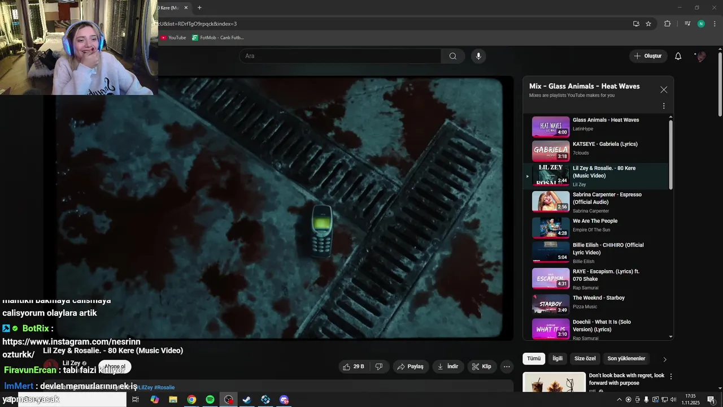The height and width of the screenshot is (407, 723).
Task: Open Windows notification center
Action: pyautogui.click(x=711, y=400)
